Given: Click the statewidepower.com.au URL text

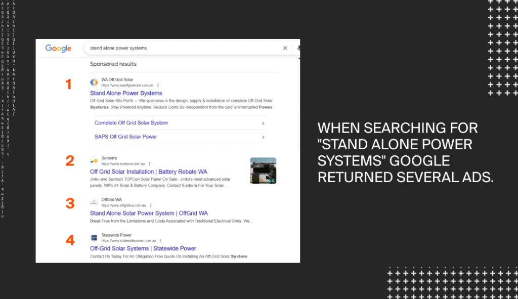Looking at the screenshot, I should [x=128, y=241].
